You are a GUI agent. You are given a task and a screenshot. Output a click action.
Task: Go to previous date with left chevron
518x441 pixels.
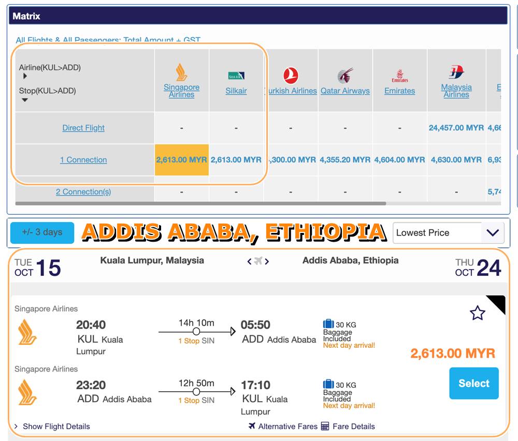[250, 261]
